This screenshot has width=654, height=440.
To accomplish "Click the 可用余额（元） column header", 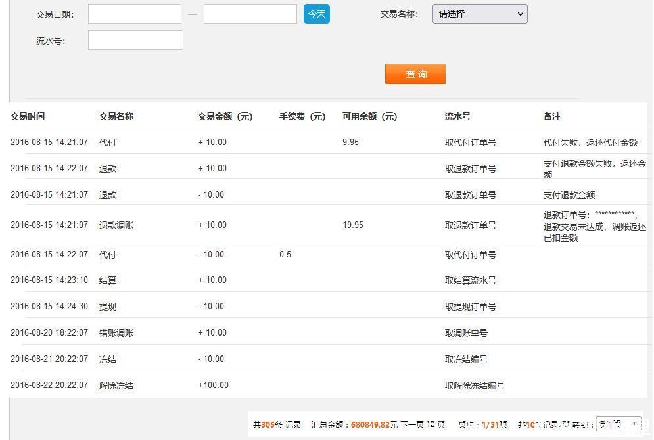I will pyautogui.click(x=370, y=116).
